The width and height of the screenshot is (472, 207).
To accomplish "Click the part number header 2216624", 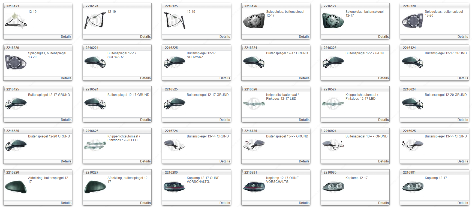I will (x=409, y=89).
